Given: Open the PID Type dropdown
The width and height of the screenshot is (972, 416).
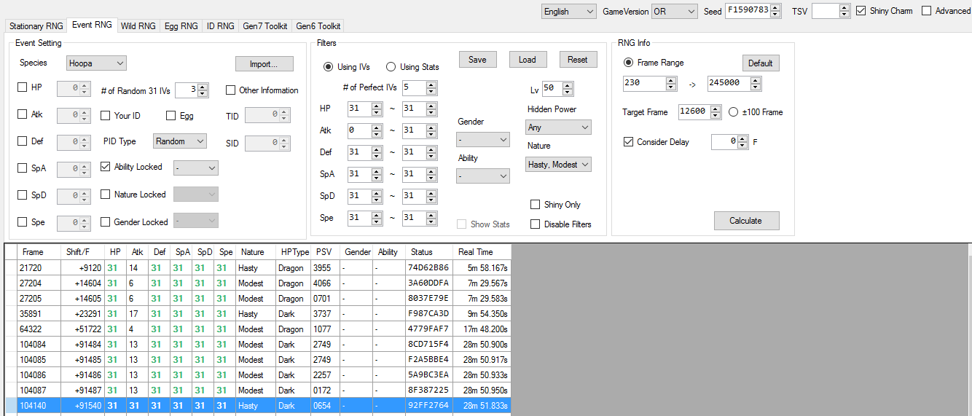Looking at the screenshot, I should 179,141.
